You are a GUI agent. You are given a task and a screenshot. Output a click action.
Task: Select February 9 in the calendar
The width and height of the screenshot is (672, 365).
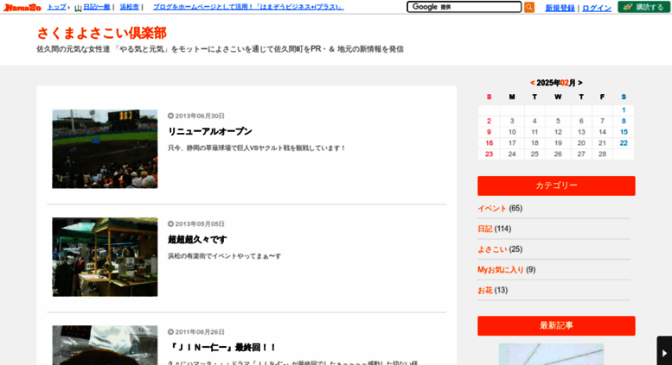point(489,132)
